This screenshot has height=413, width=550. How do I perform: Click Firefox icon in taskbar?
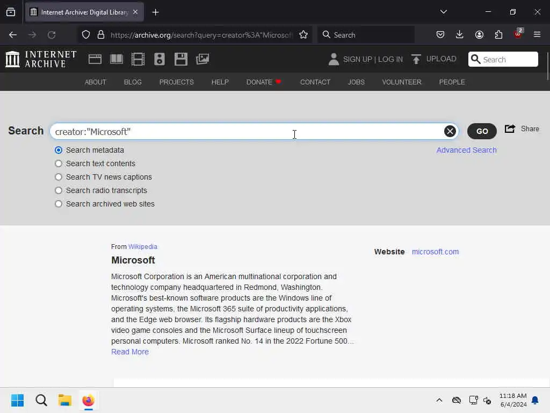[x=89, y=400]
